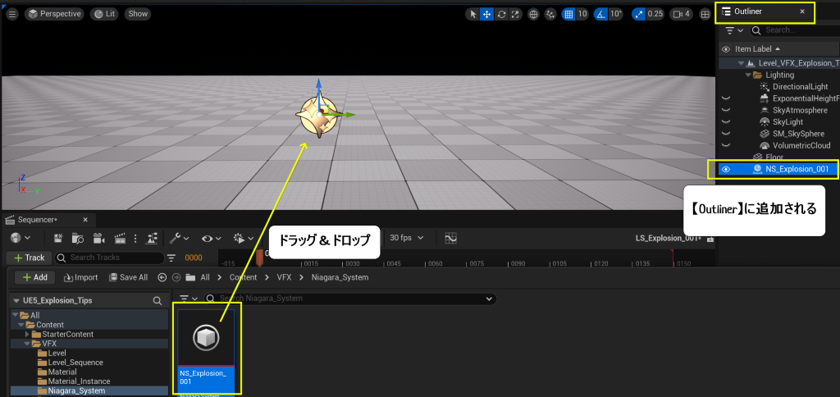Open VFX breadcrumb in Content Browser path
840x397 pixels.
pos(283,277)
